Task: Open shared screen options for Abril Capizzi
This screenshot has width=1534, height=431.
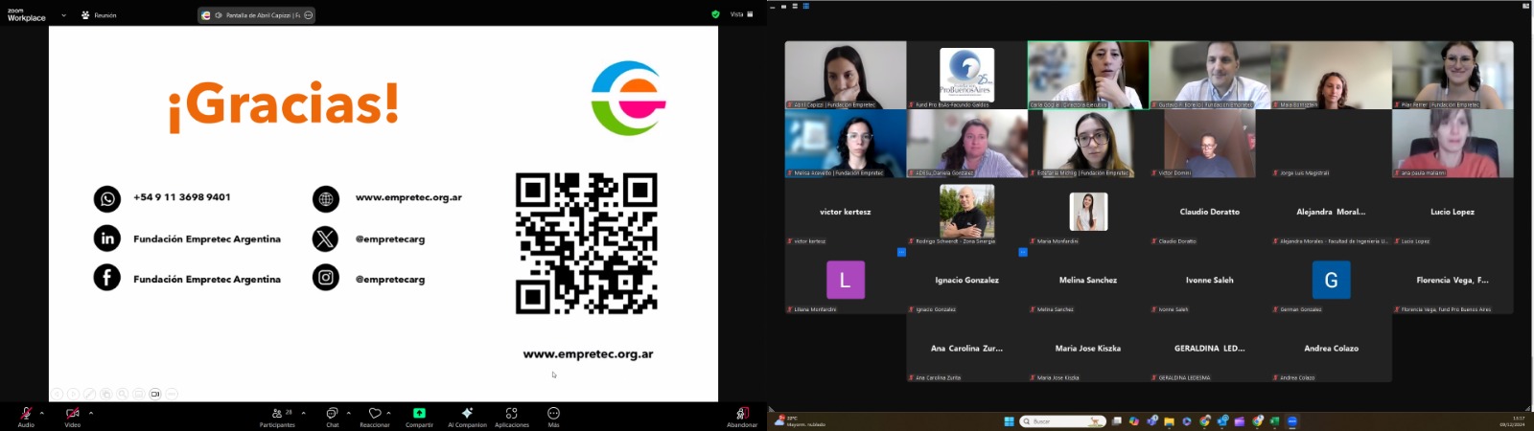Action: click(308, 15)
